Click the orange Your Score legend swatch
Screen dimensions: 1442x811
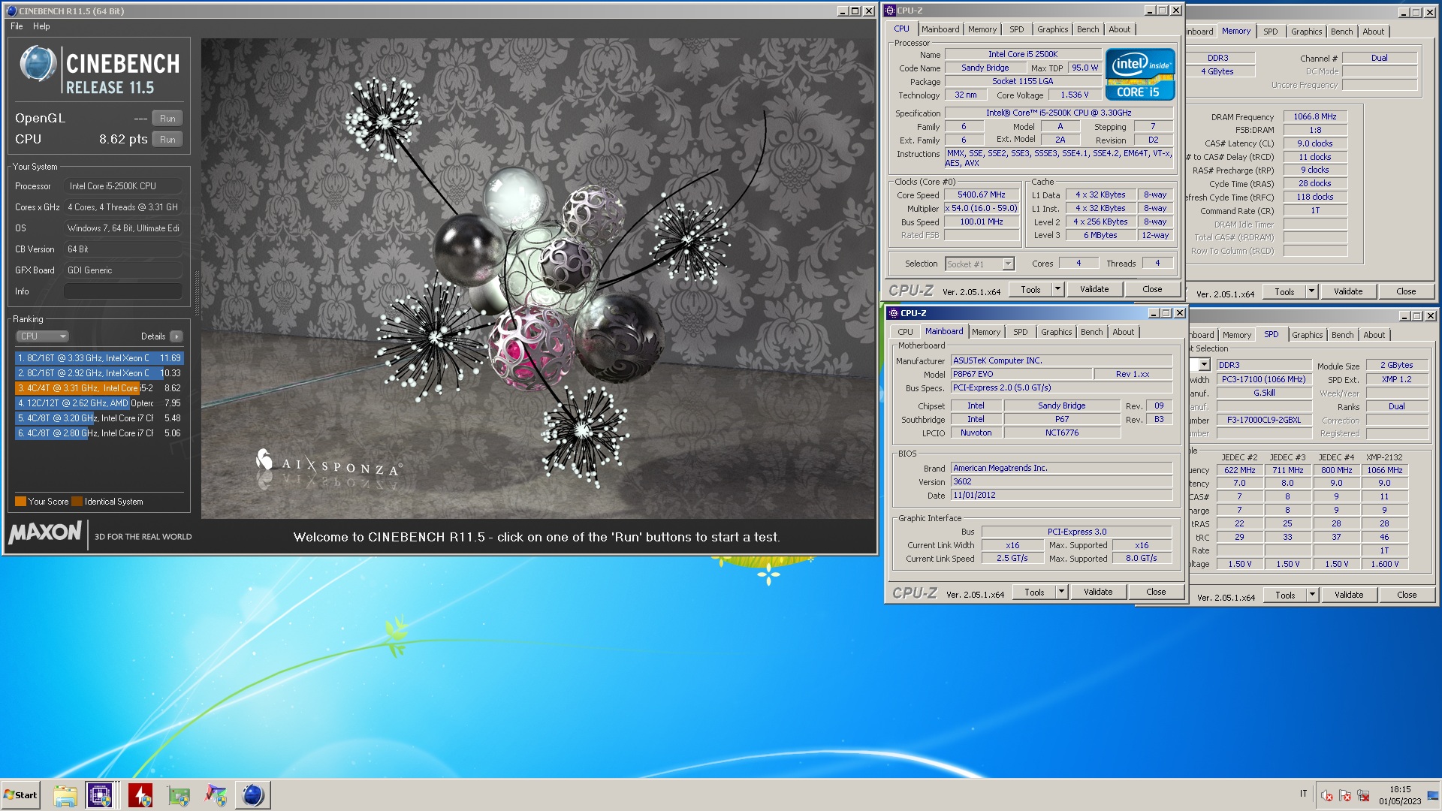click(x=21, y=502)
